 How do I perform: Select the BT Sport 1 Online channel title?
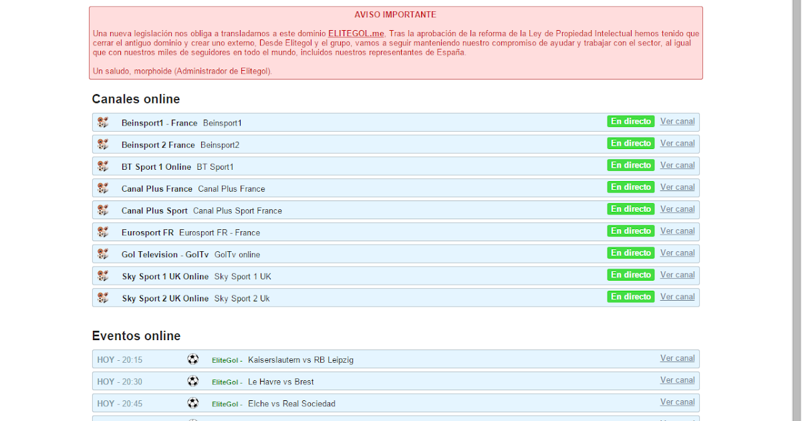pyautogui.click(x=156, y=167)
